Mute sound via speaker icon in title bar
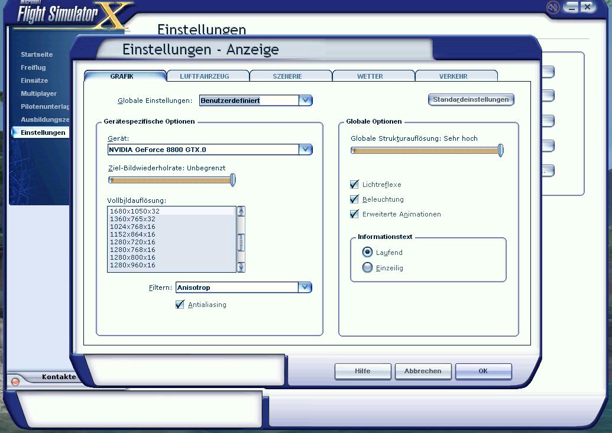The height and width of the screenshot is (433, 612). pyautogui.click(x=553, y=7)
